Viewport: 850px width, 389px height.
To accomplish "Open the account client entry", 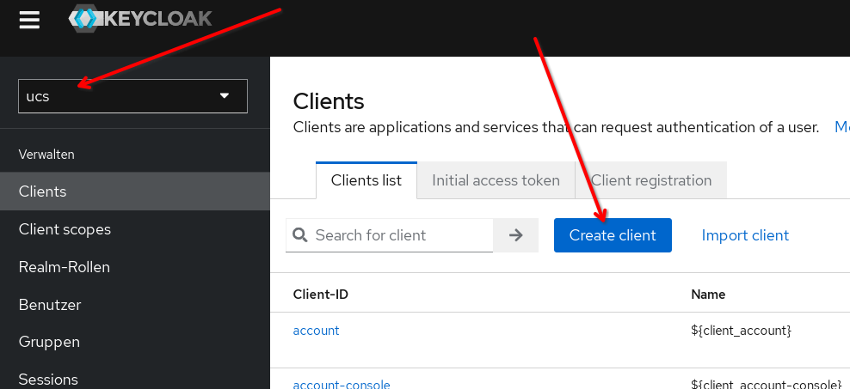I will tap(316, 331).
